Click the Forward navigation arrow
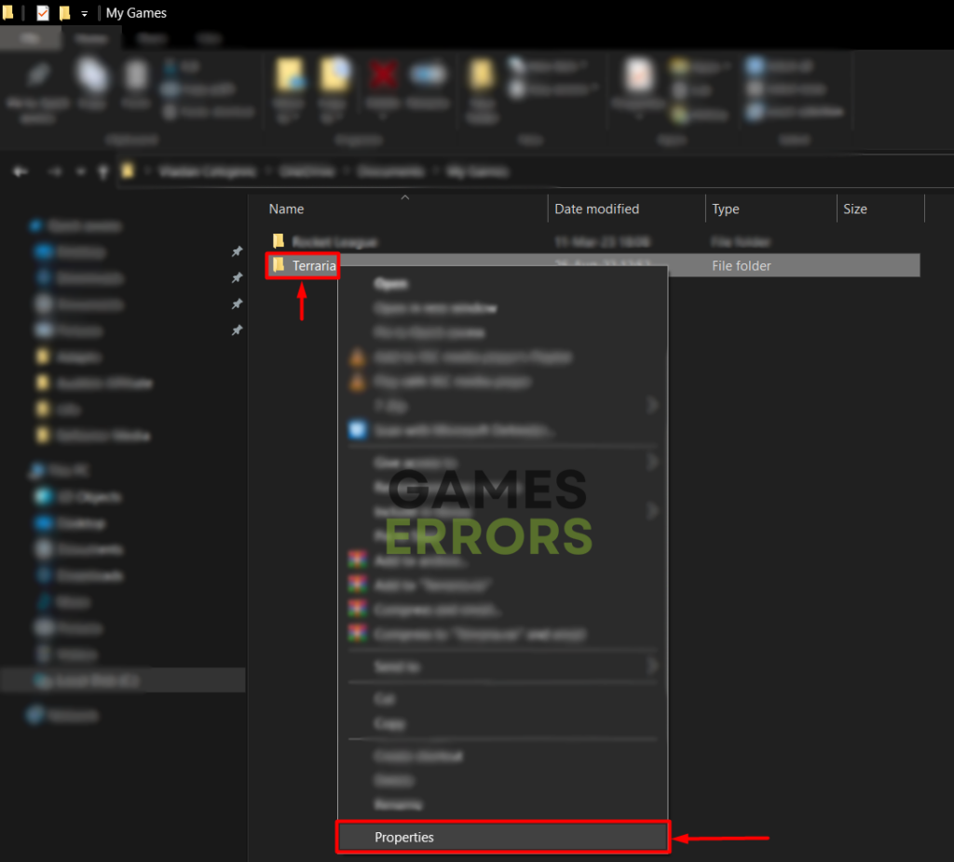 click(x=52, y=171)
